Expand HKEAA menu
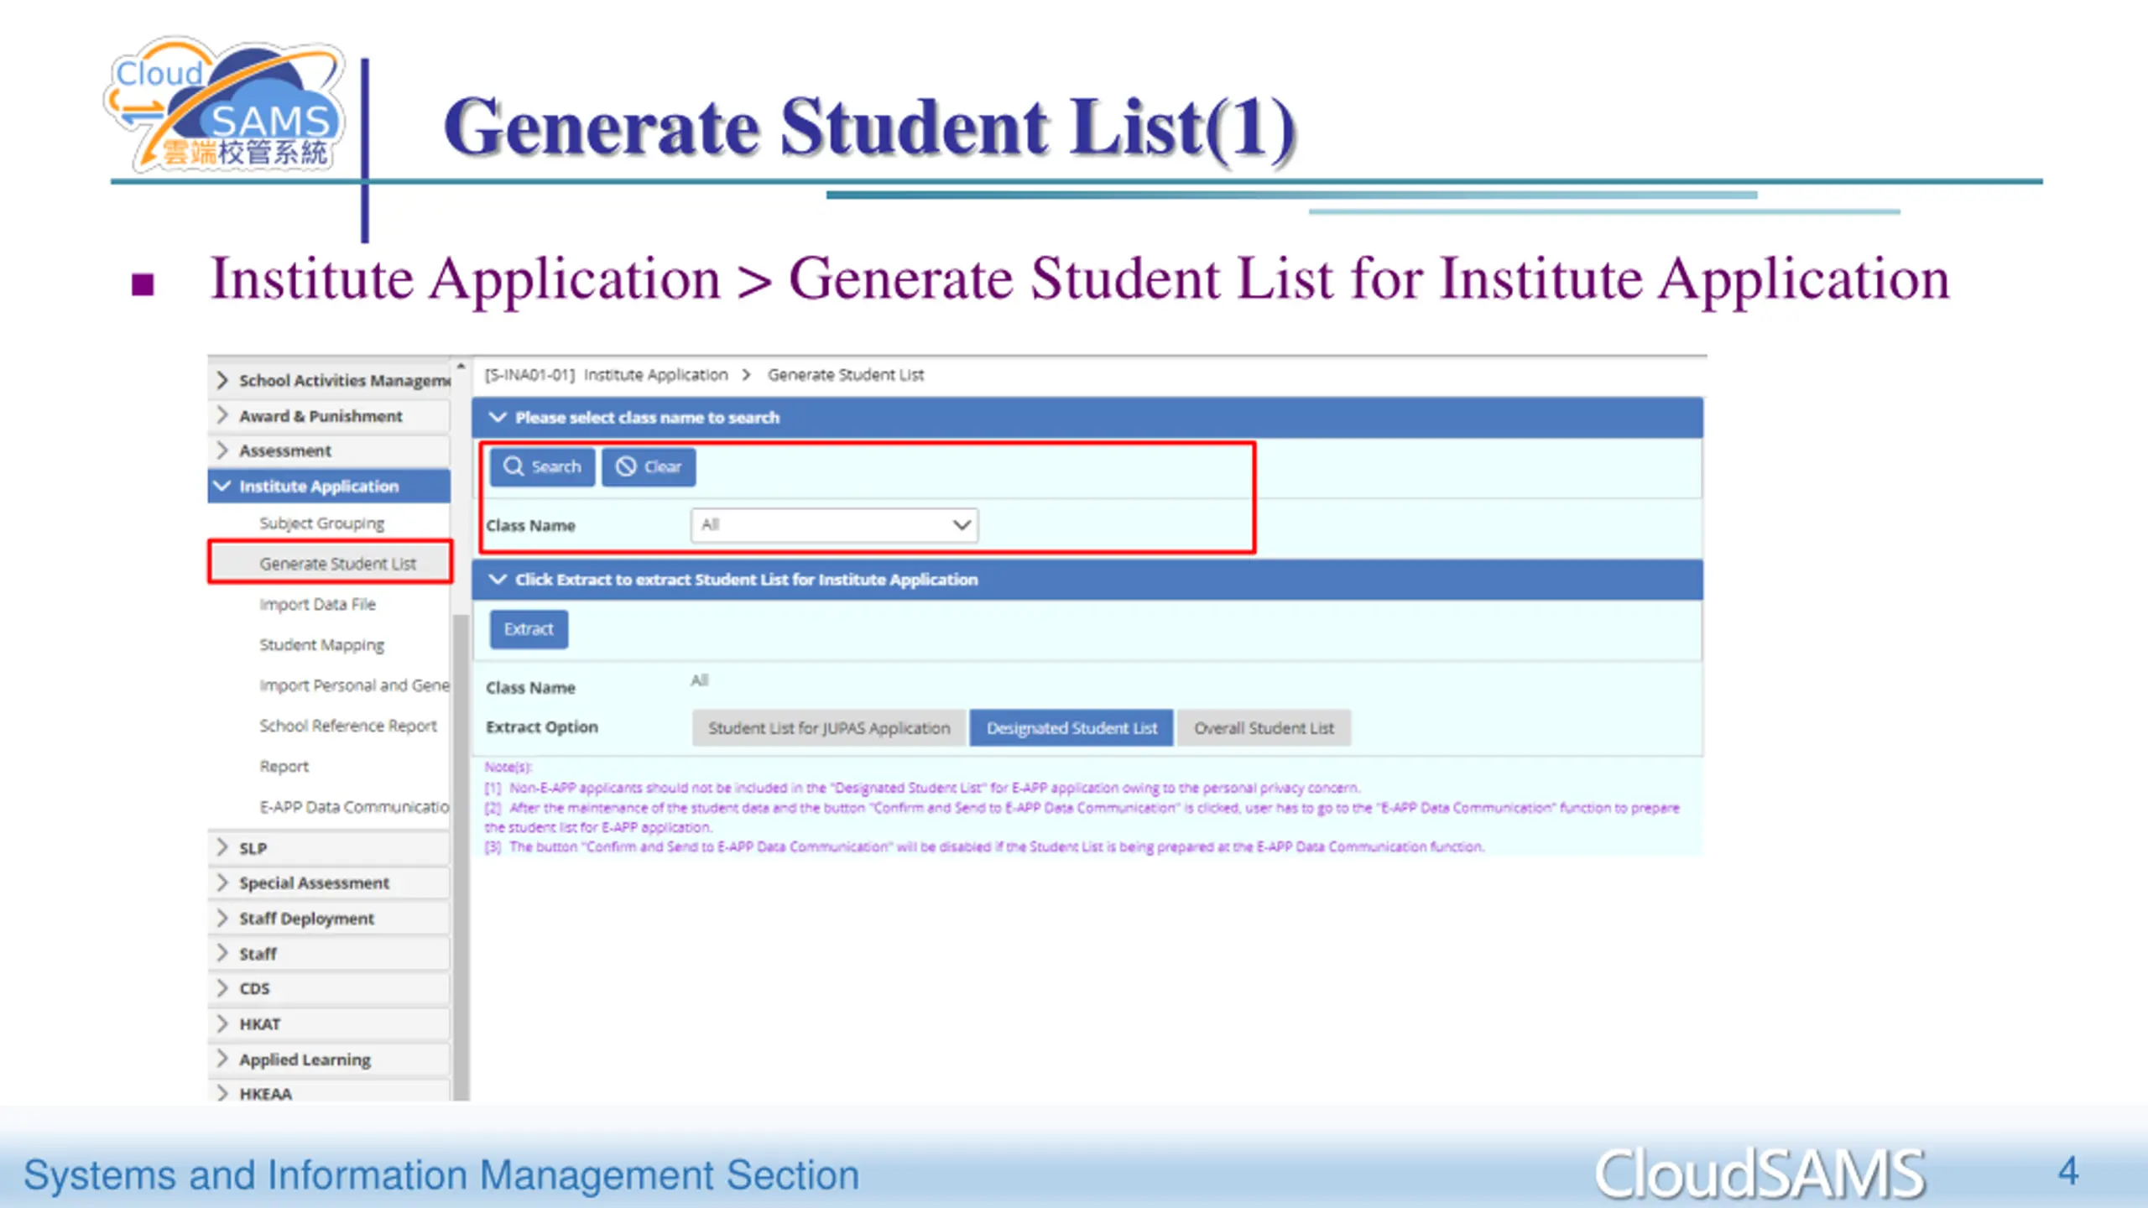The height and width of the screenshot is (1208, 2148). pyautogui.click(x=329, y=1091)
